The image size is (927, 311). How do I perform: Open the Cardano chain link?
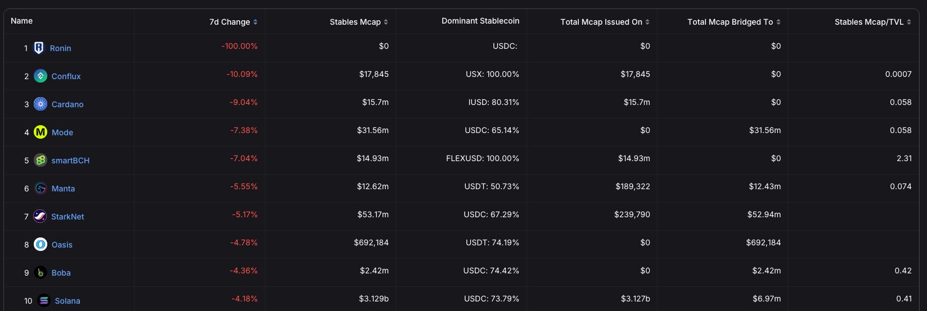67,104
